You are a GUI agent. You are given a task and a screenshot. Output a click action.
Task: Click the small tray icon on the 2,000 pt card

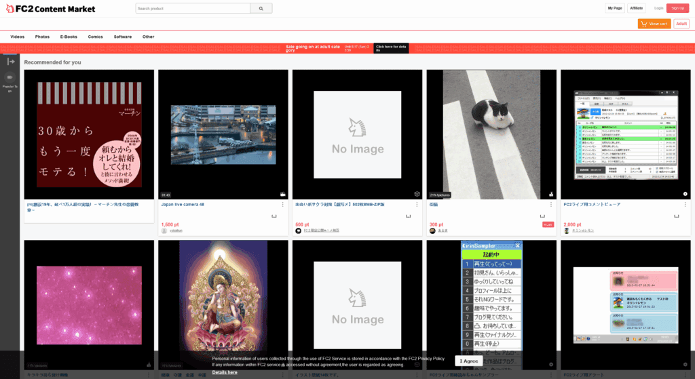coord(677,216)
